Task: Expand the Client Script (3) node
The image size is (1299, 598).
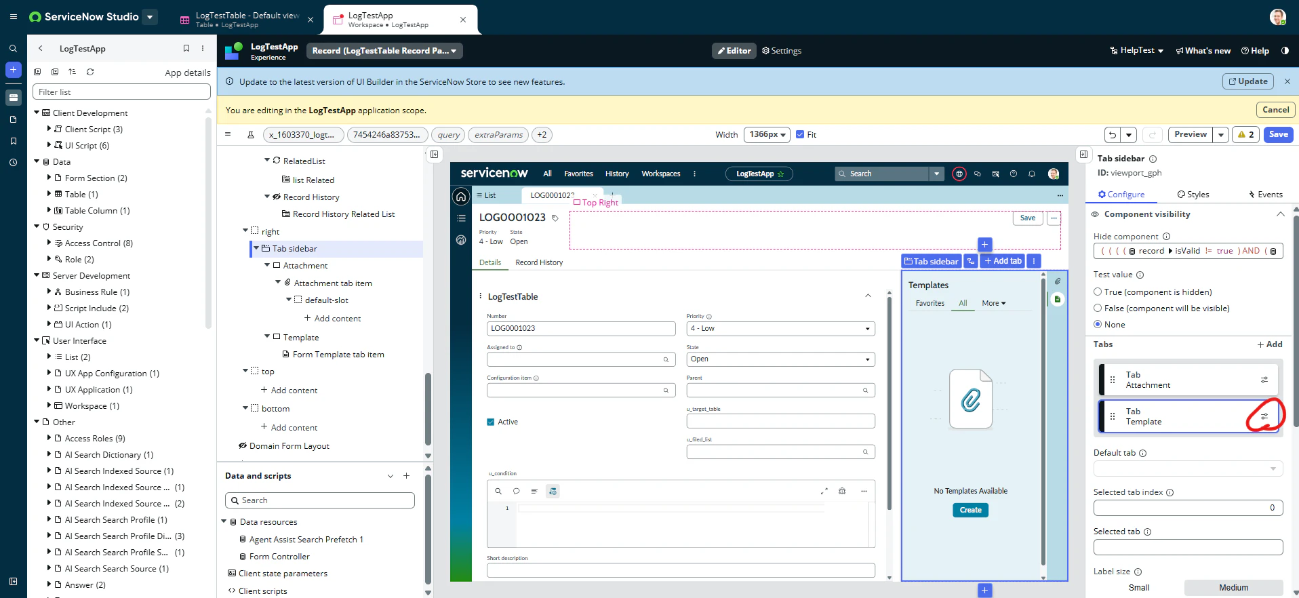Action: [x=49, y=129]
